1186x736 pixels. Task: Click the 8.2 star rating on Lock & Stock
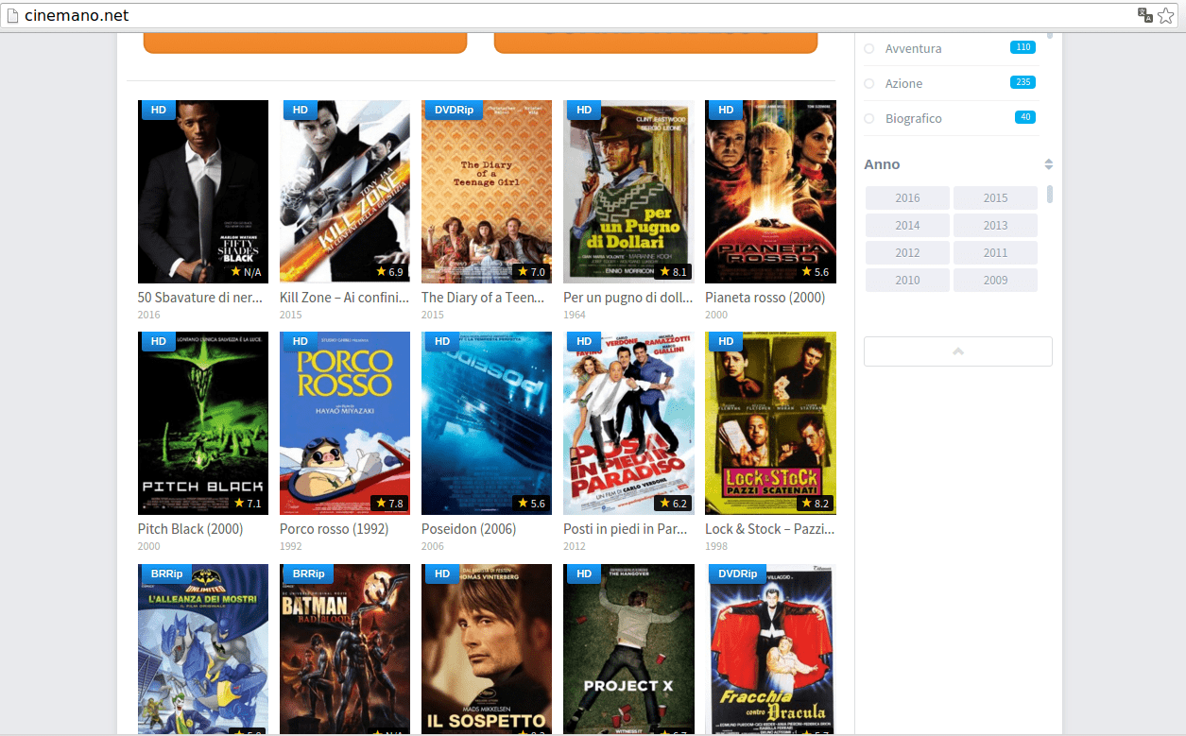[815, 504]
